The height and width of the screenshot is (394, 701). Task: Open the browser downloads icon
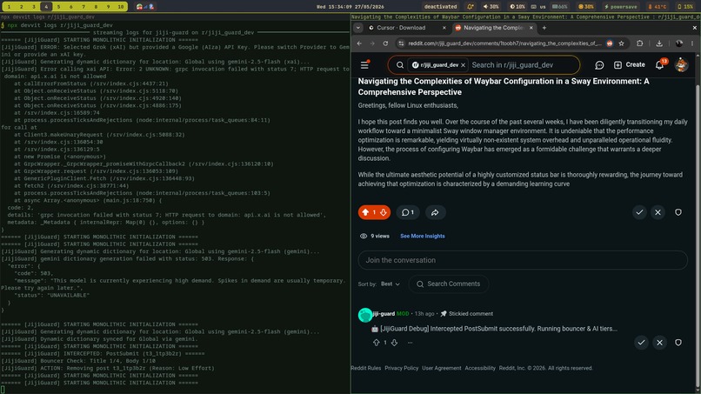659,43
